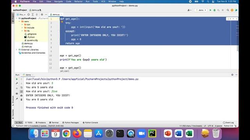
Task: Open demo.py in the project tree
Action: pyautogui.click(x=27, y=43)
